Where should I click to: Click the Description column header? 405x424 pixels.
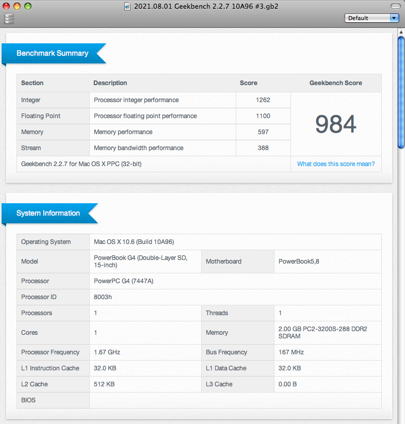110,83
